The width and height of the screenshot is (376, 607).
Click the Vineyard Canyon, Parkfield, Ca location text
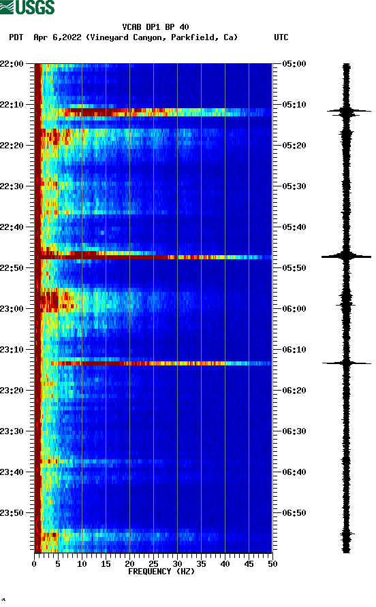[161, 37]
